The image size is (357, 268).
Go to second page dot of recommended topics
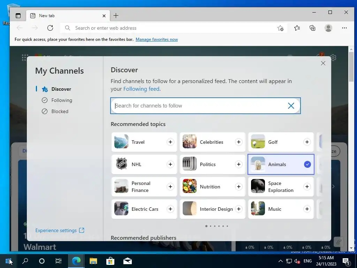[211, 226]
